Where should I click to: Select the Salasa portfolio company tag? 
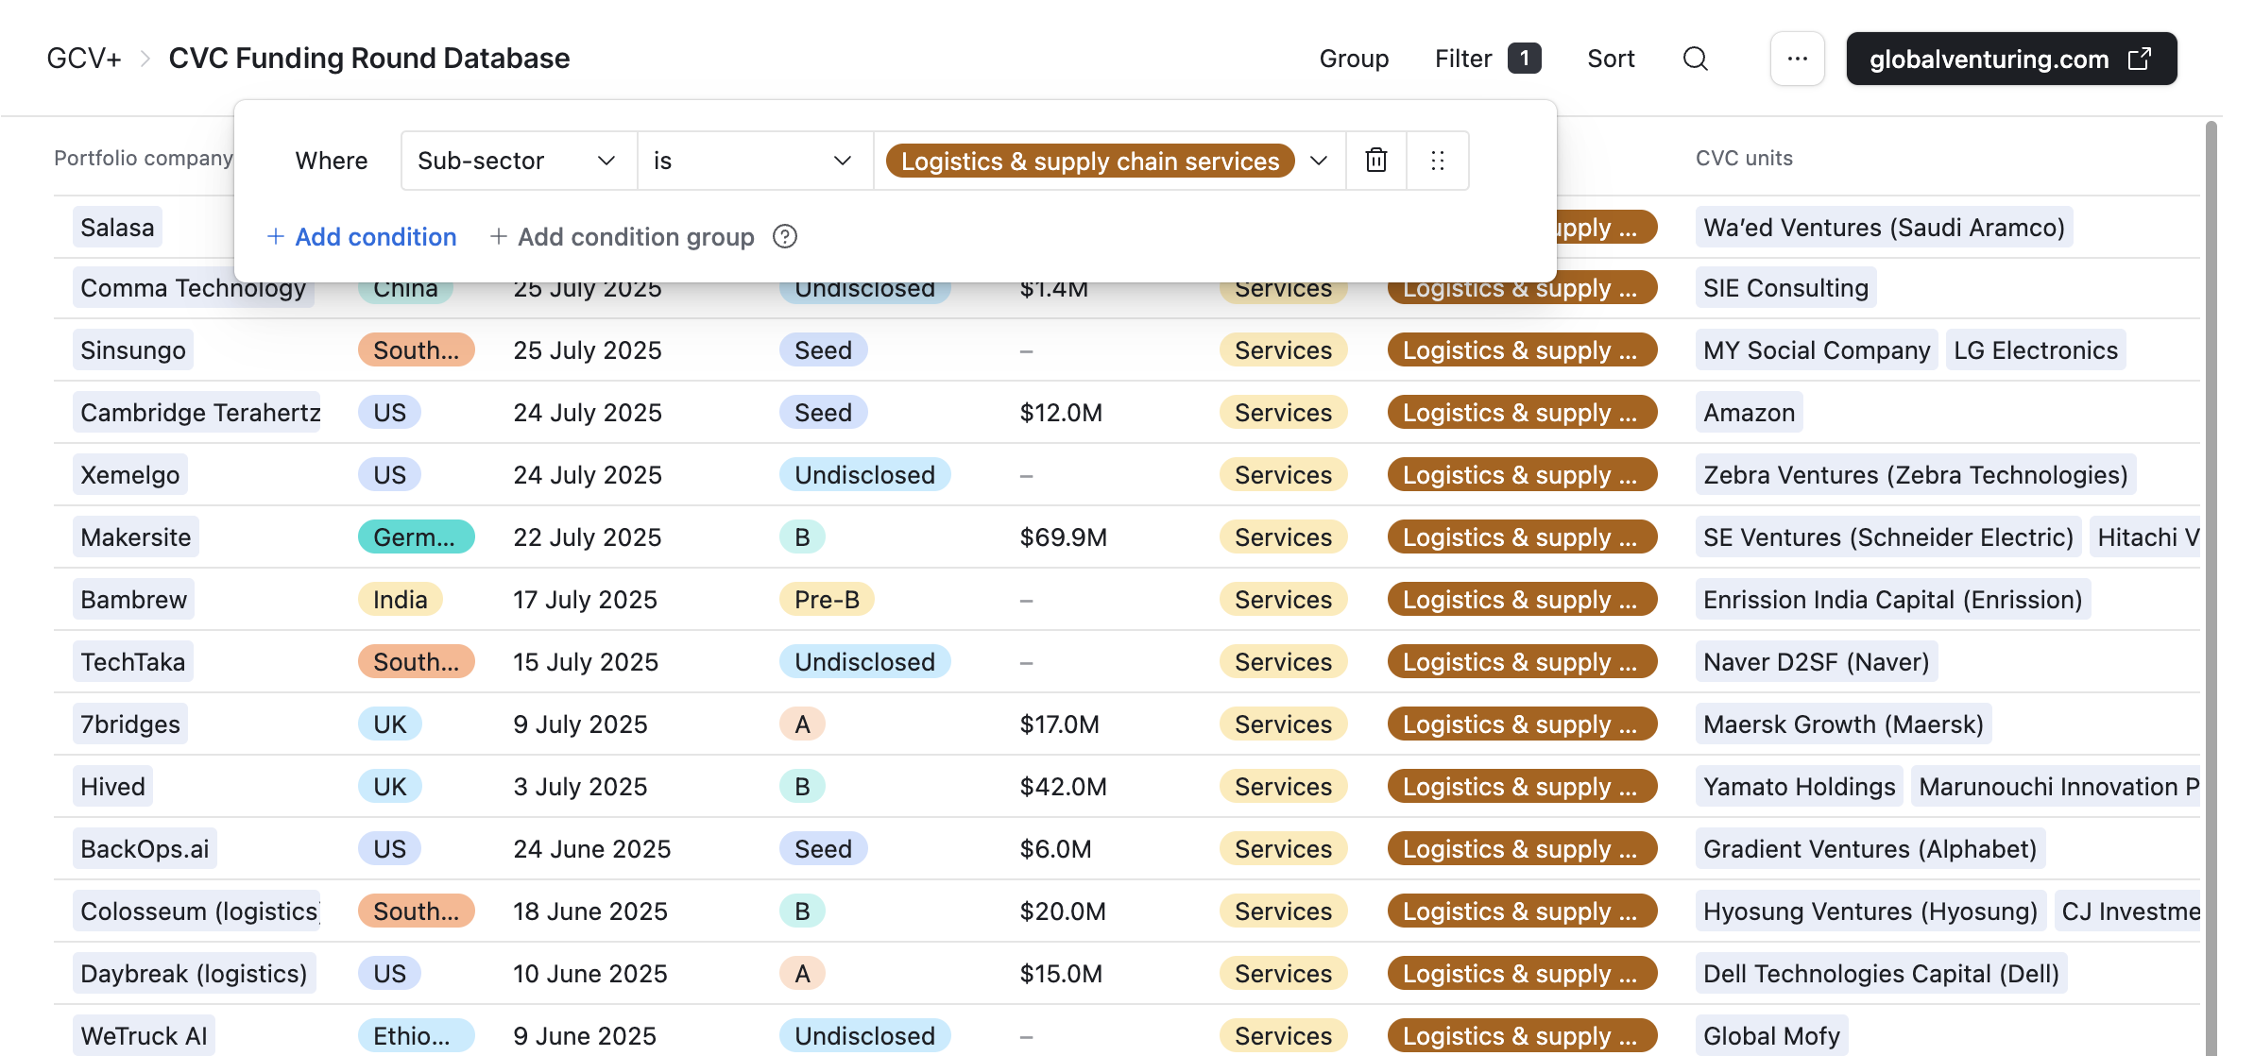[116, 227]
